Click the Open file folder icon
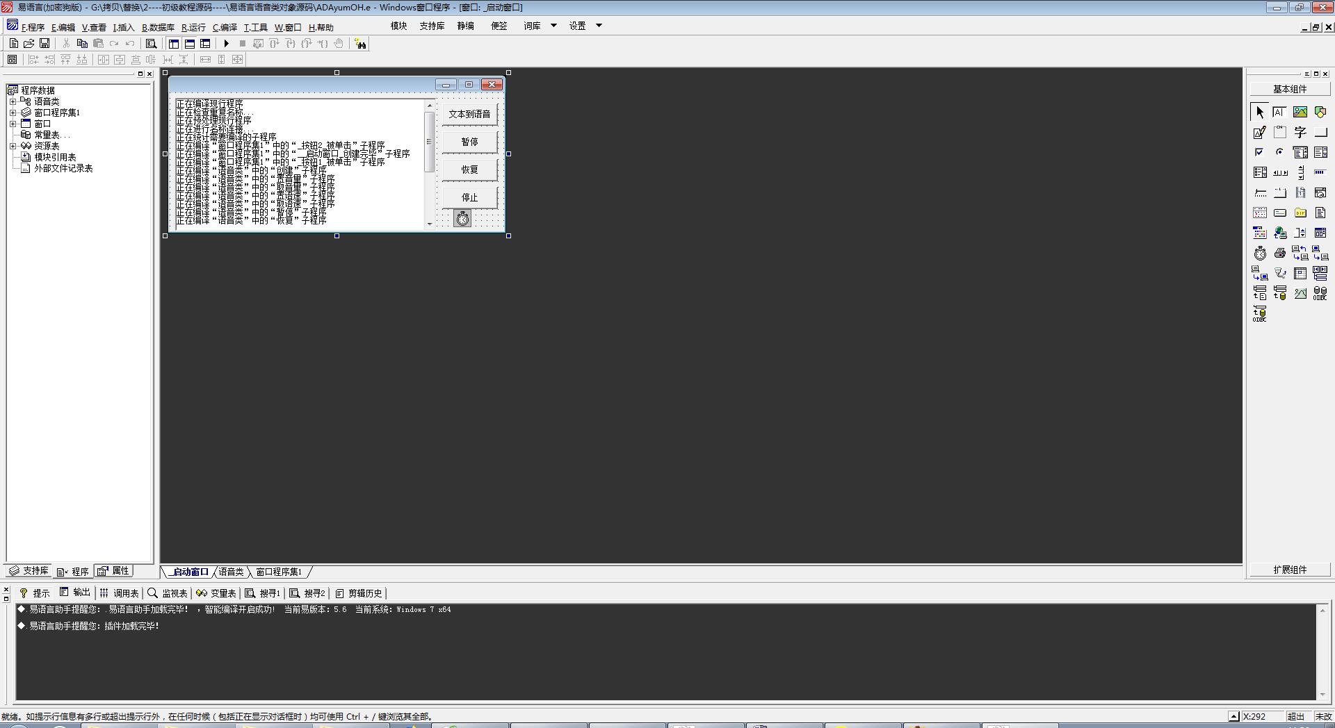Viewport: 1335px width, 728px height. click(29, 43)
